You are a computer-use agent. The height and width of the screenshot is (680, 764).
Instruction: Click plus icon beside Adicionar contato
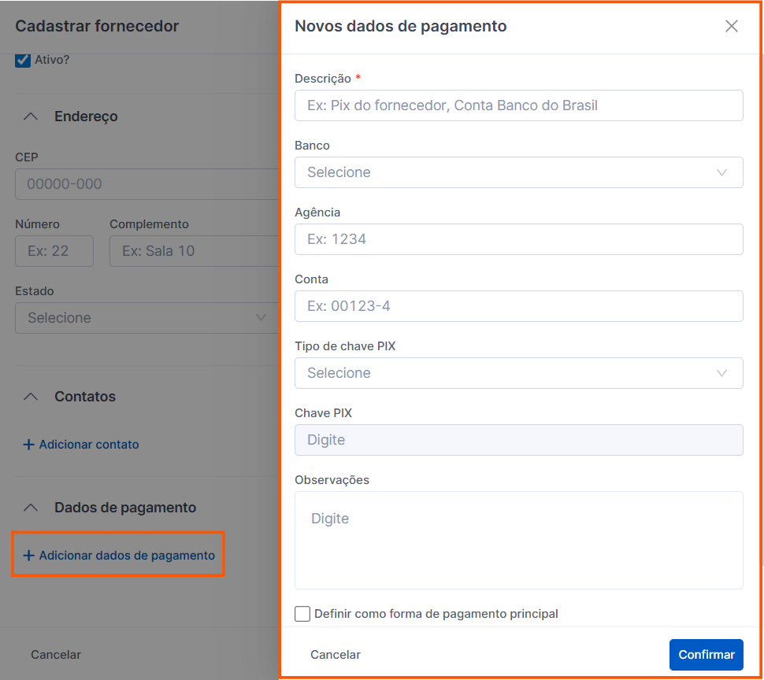pyautogui.click(x=28, y=445)
